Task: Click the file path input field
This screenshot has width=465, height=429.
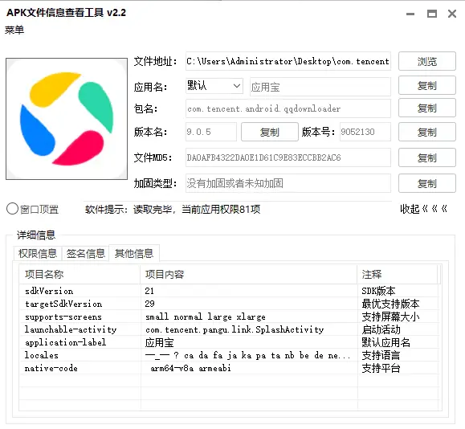Action: pos(288,61)
